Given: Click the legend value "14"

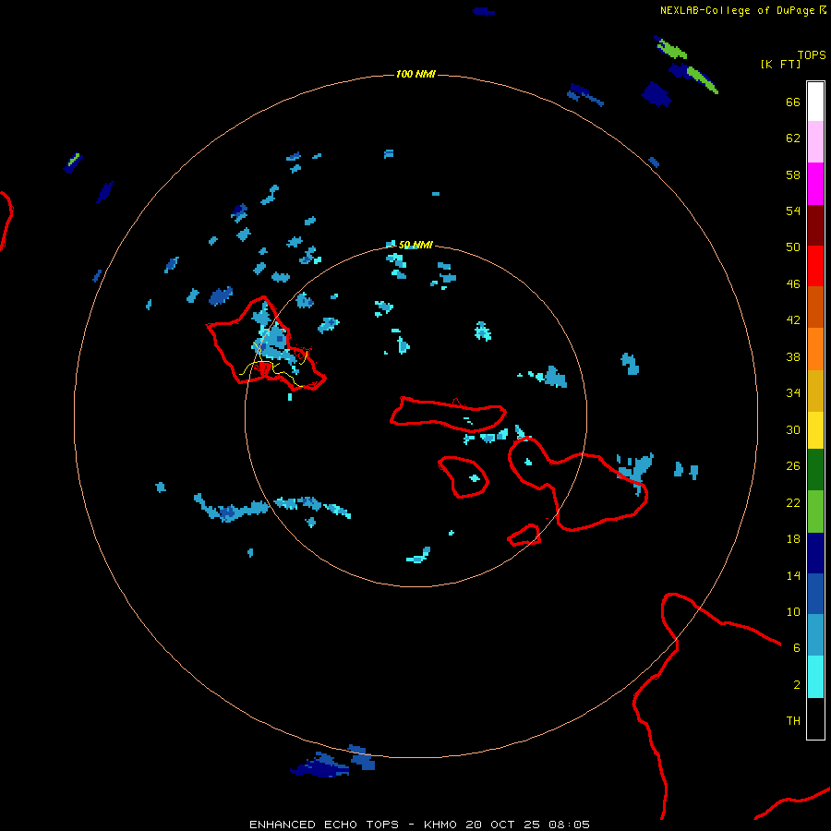Looking at the screenshot, I should pyautogui.click(x=793, y=575).
